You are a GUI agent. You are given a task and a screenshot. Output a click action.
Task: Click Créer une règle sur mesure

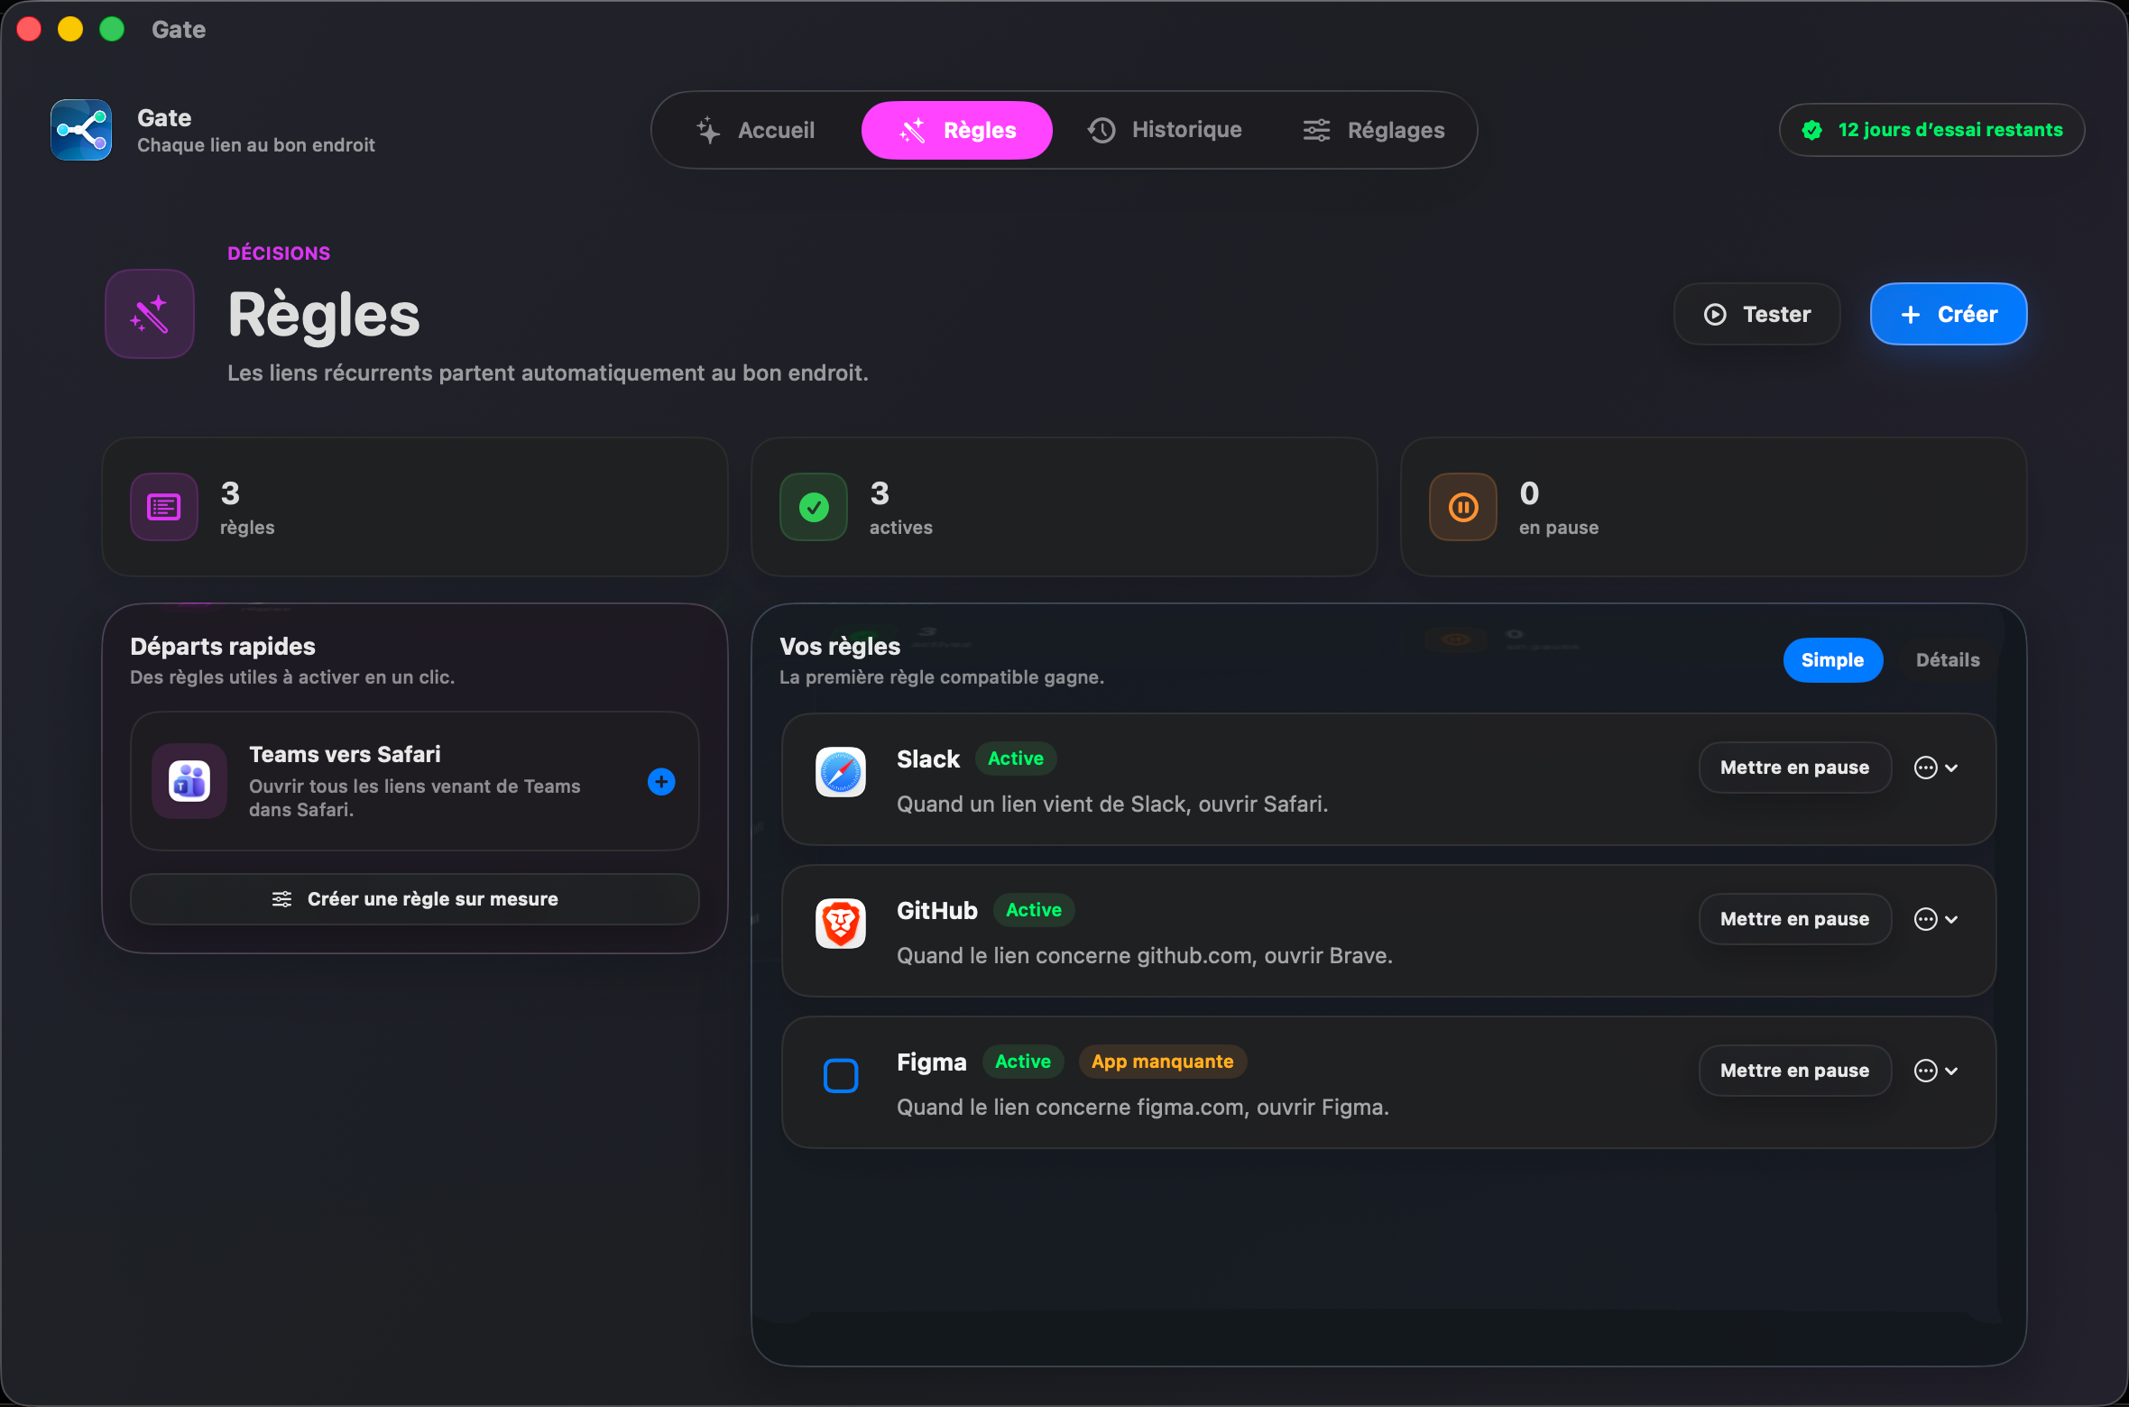coord(415,899)
